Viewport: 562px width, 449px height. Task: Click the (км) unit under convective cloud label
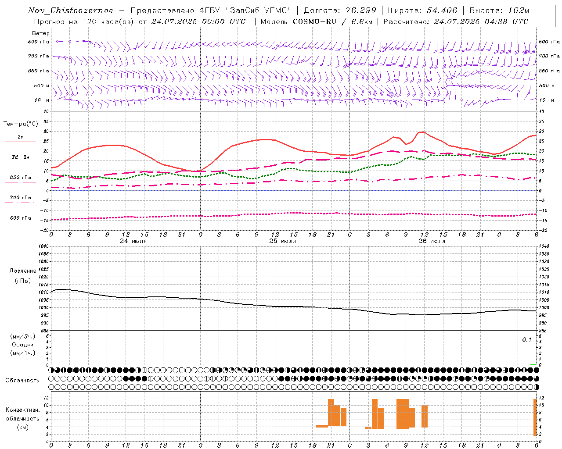coord(23,427)
